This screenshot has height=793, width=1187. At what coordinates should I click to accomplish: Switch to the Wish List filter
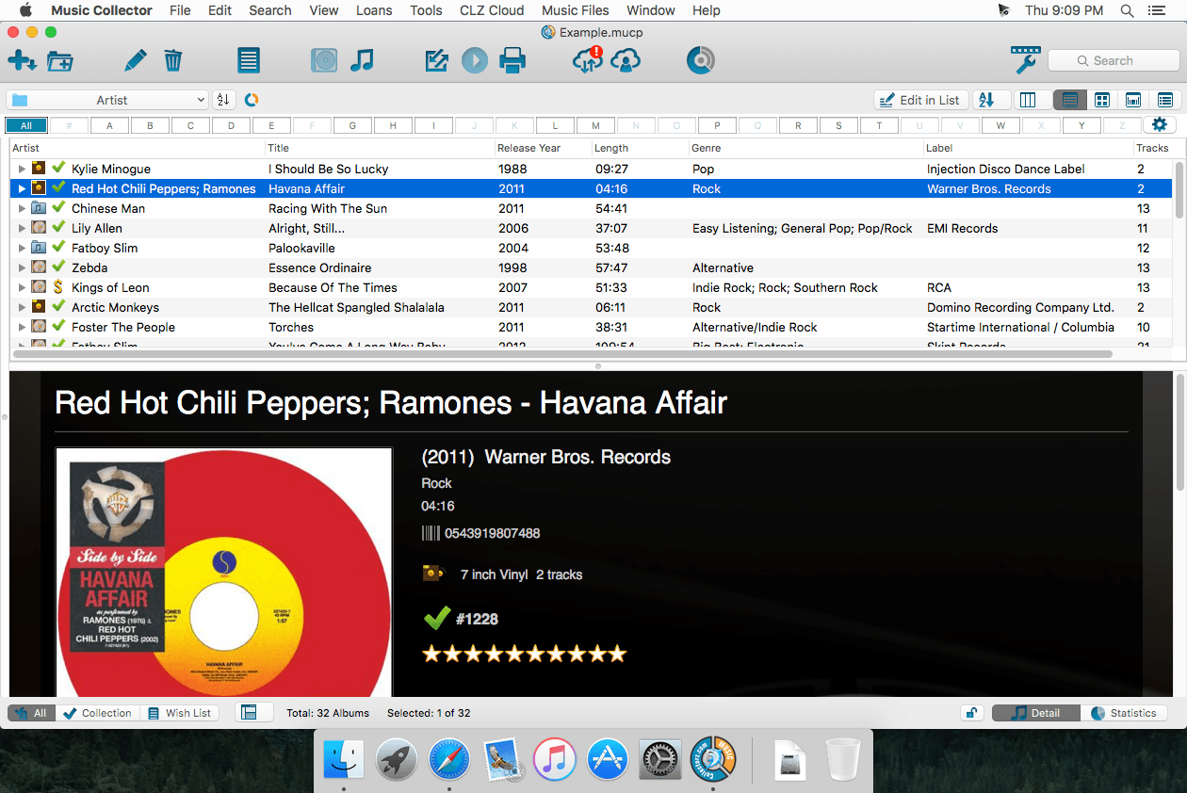[x=179, y=713]
